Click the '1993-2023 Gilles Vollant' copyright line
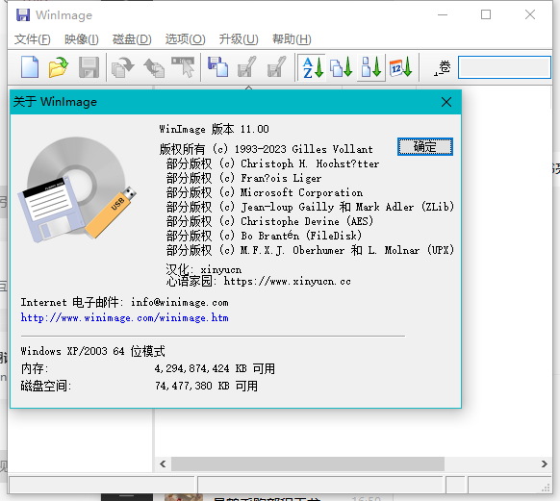560x501 pixels. [267, 149]
